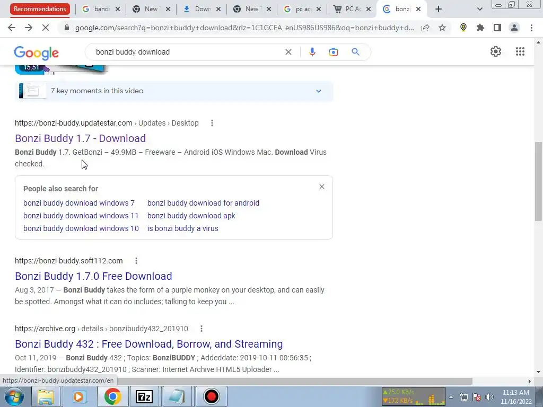Viewport: 543px width, 407px height.
Task: Open Bonzi Buddy 1.7.0 Free Download link
Action: pyautogui.click(x=93, y=276)
